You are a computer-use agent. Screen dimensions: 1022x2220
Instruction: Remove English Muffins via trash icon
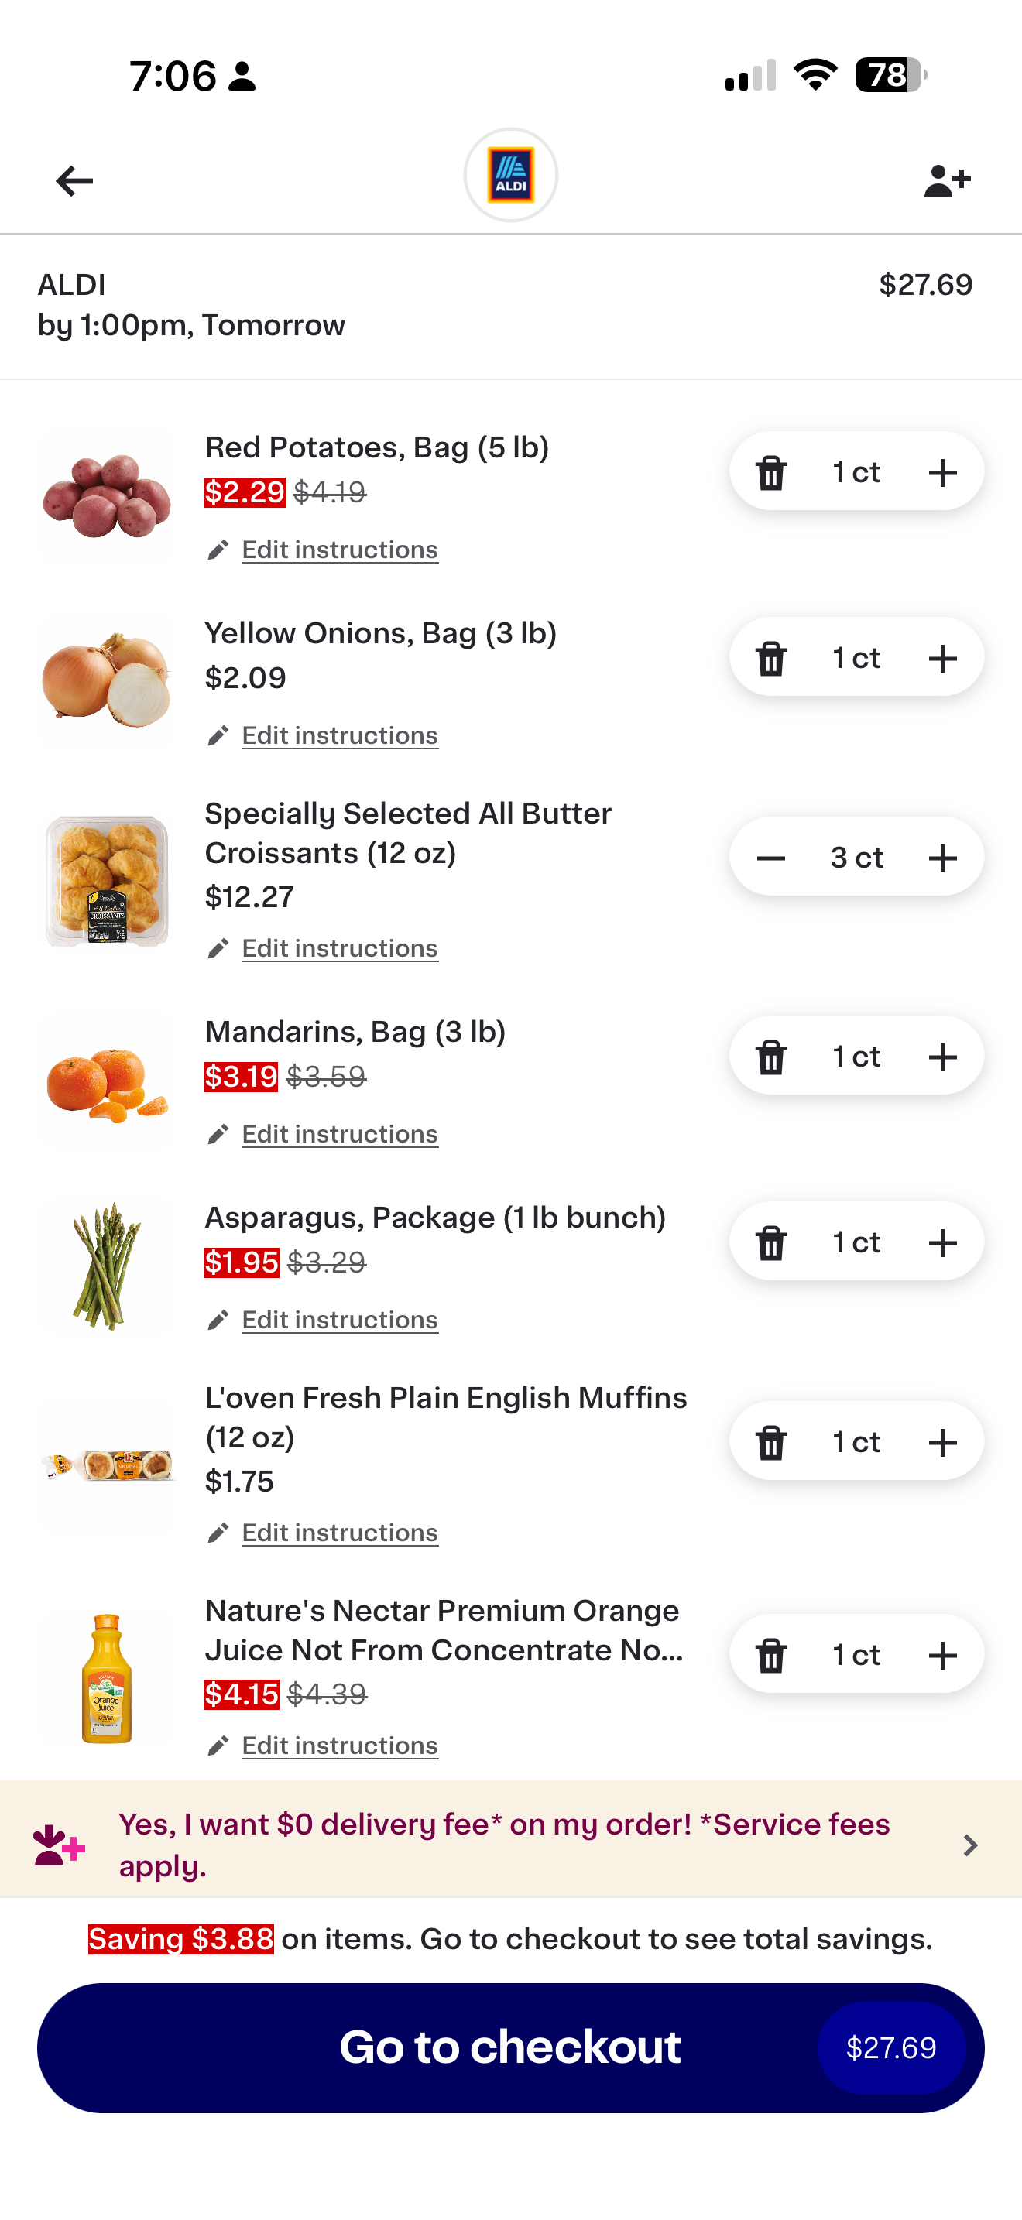coord(770,1442)
